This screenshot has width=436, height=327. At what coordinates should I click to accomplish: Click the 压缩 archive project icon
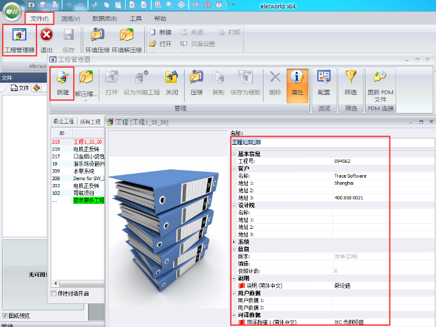197,83
